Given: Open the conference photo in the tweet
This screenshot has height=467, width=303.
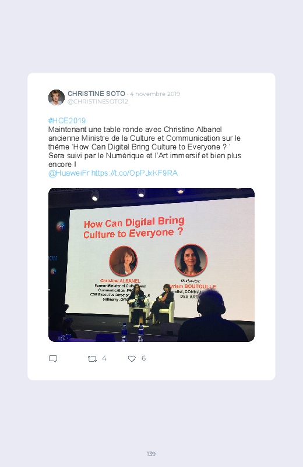Looking at the screenshot, I should 151,265.
